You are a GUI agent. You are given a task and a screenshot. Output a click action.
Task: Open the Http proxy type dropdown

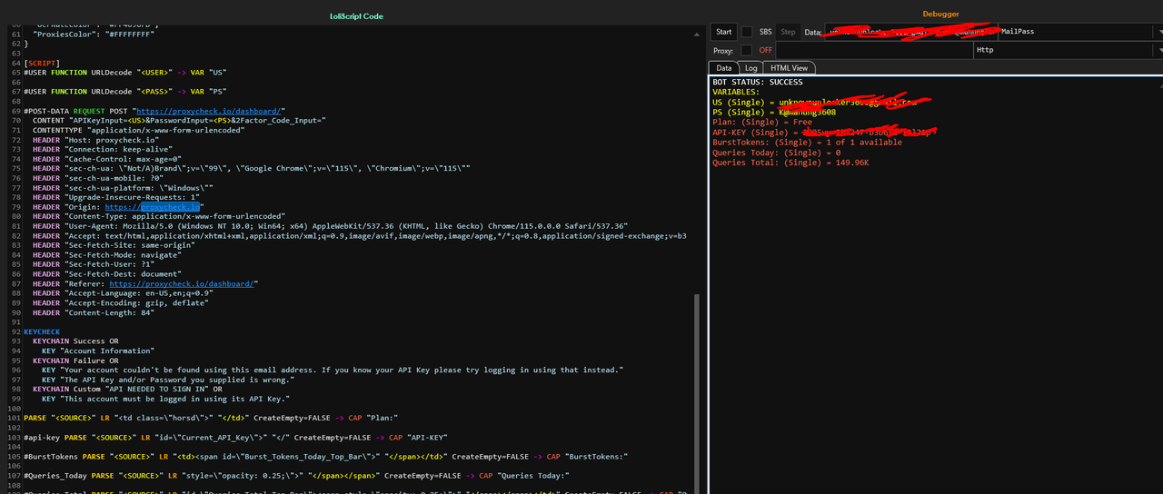(x=1067, y=50)
